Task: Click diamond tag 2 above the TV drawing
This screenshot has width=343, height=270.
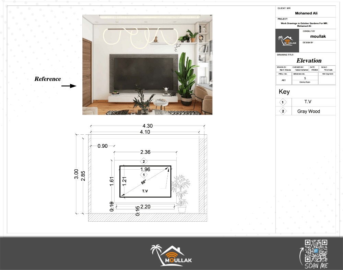Action: coord(144,161)
